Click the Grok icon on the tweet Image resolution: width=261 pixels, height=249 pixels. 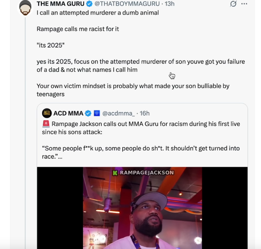[233, 4]
